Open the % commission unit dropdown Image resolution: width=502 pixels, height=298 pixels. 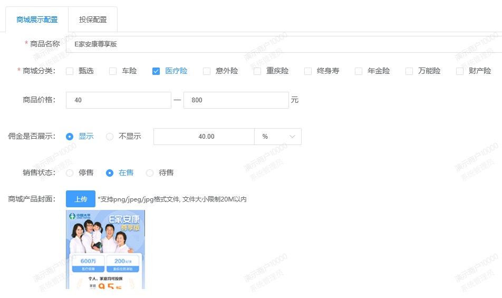tap(278, 137)
